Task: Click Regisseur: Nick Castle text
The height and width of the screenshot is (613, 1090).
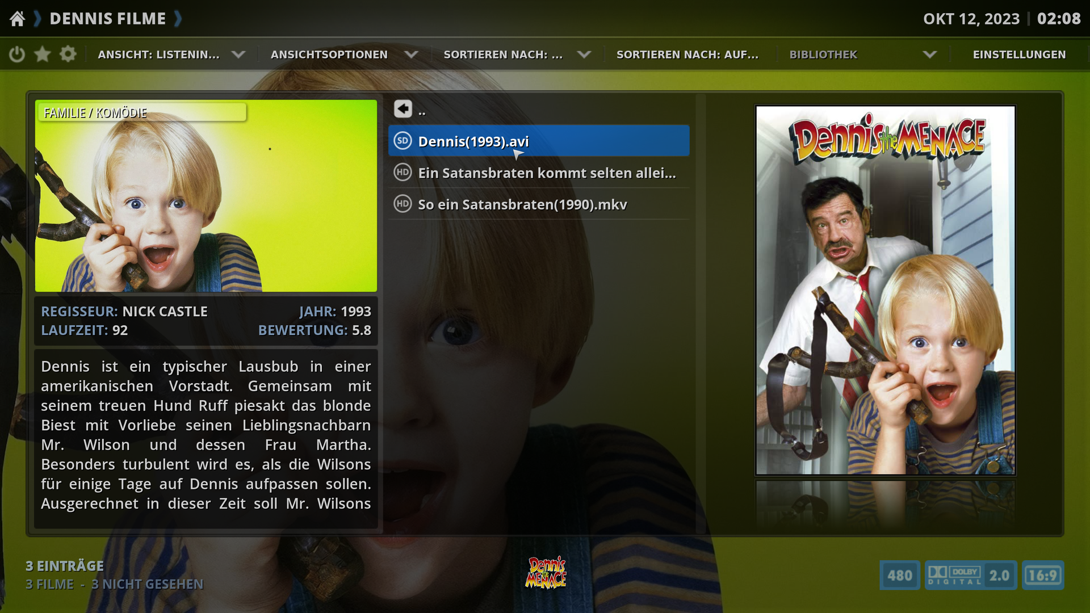Action: tap(124, 312)
